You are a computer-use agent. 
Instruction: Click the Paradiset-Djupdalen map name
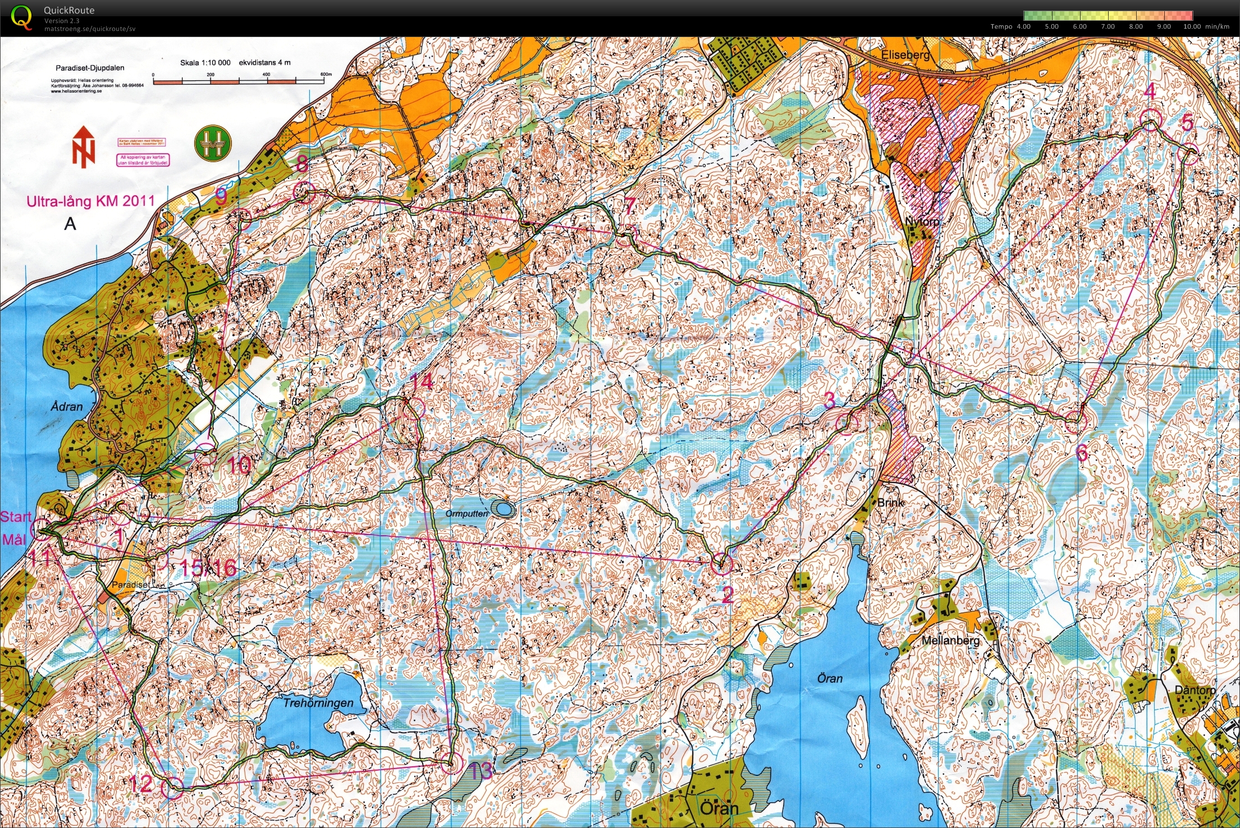point(90,68)
